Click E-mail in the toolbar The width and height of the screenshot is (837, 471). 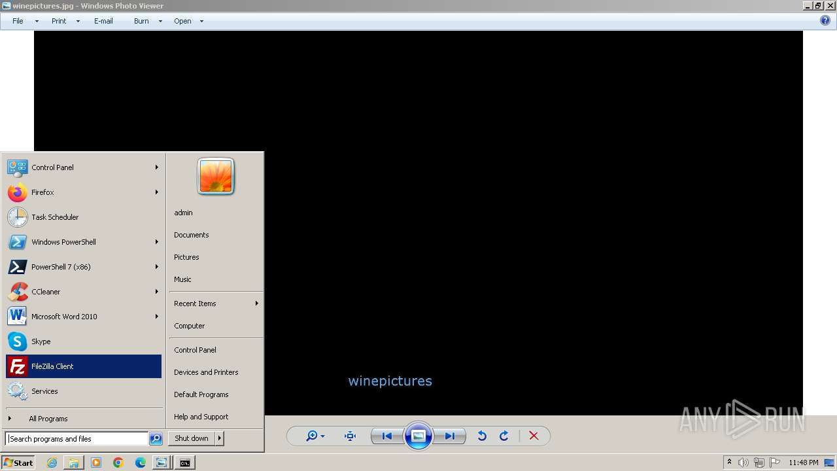tap(103, 21)
